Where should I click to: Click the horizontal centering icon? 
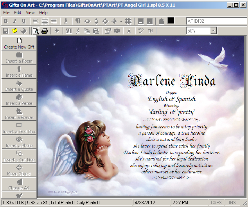pos(87,21)
